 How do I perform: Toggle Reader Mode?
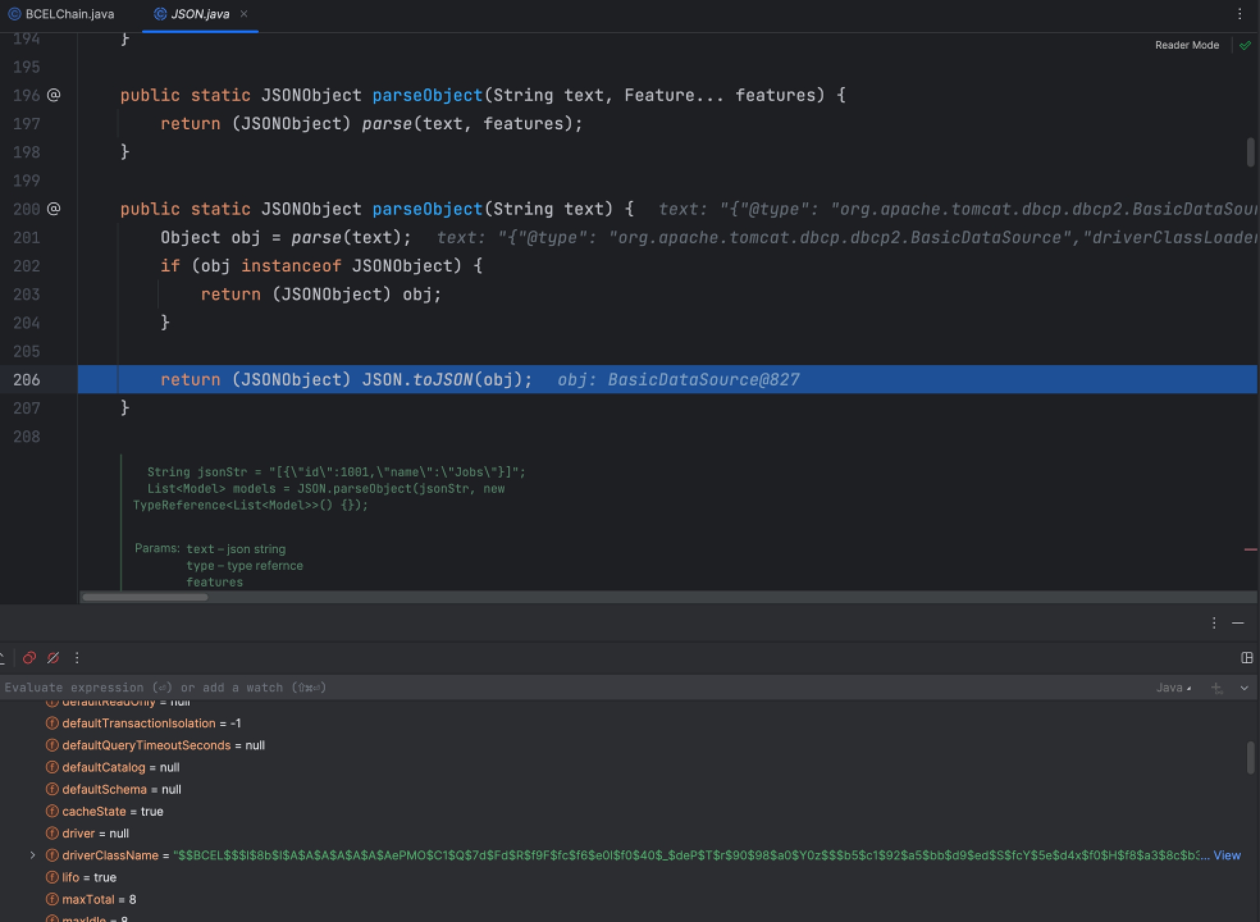coord(1186,45)
